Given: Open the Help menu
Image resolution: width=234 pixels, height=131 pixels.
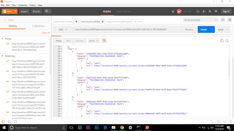Looking at the screenshot, I should (40, 5).
